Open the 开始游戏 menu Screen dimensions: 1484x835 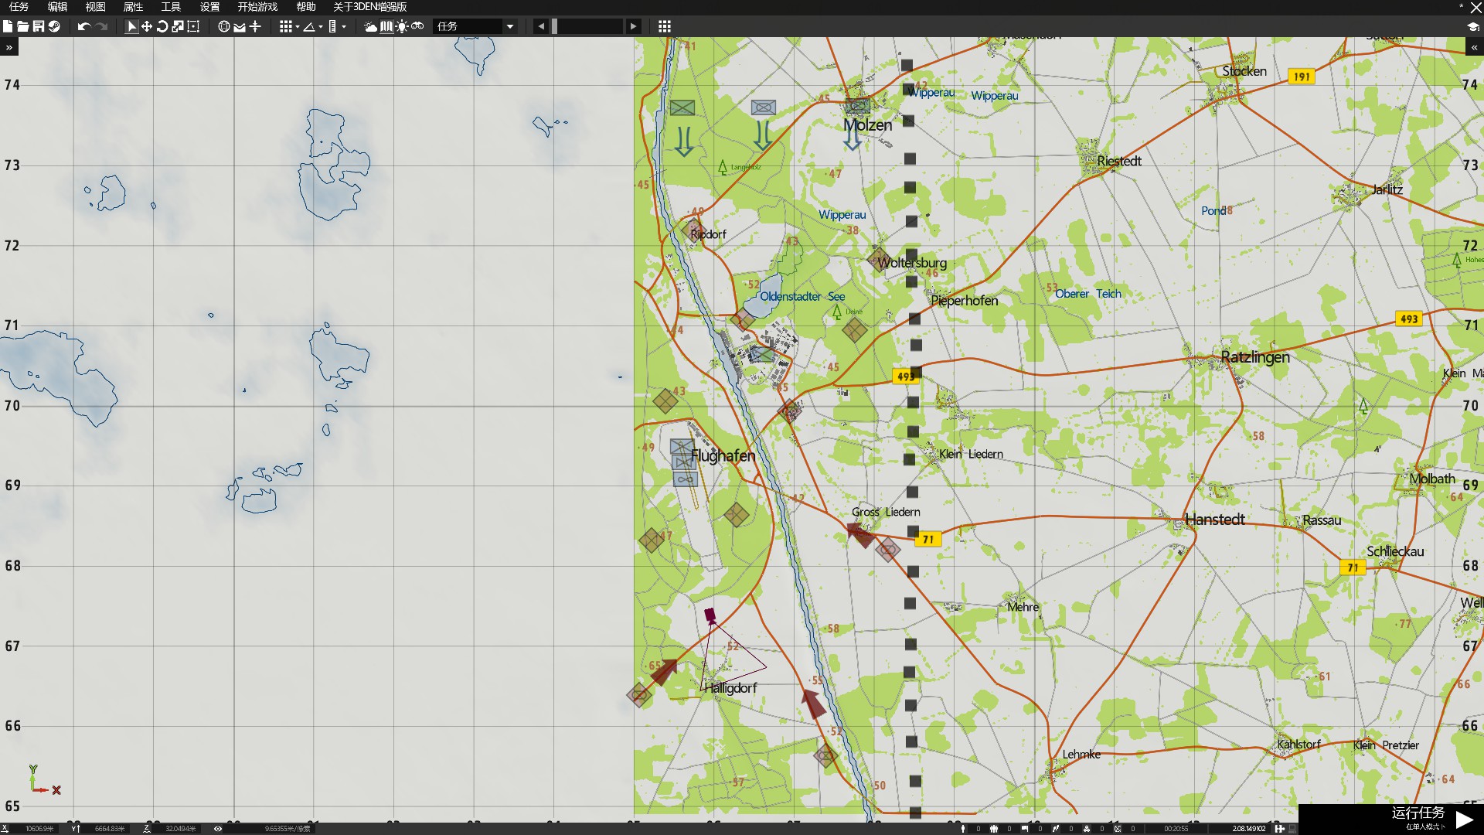click(257, 7)
